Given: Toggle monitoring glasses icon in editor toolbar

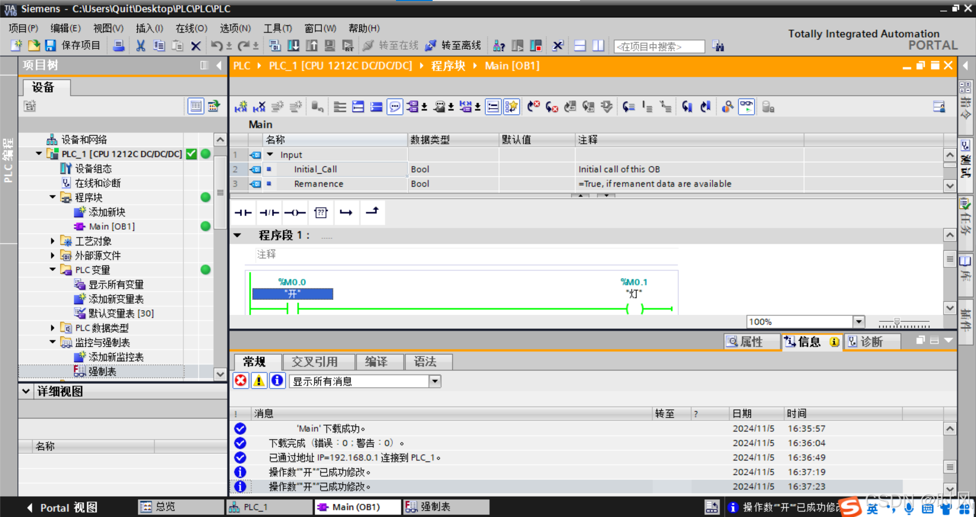Looking at the screenshot, I should 746,107.
